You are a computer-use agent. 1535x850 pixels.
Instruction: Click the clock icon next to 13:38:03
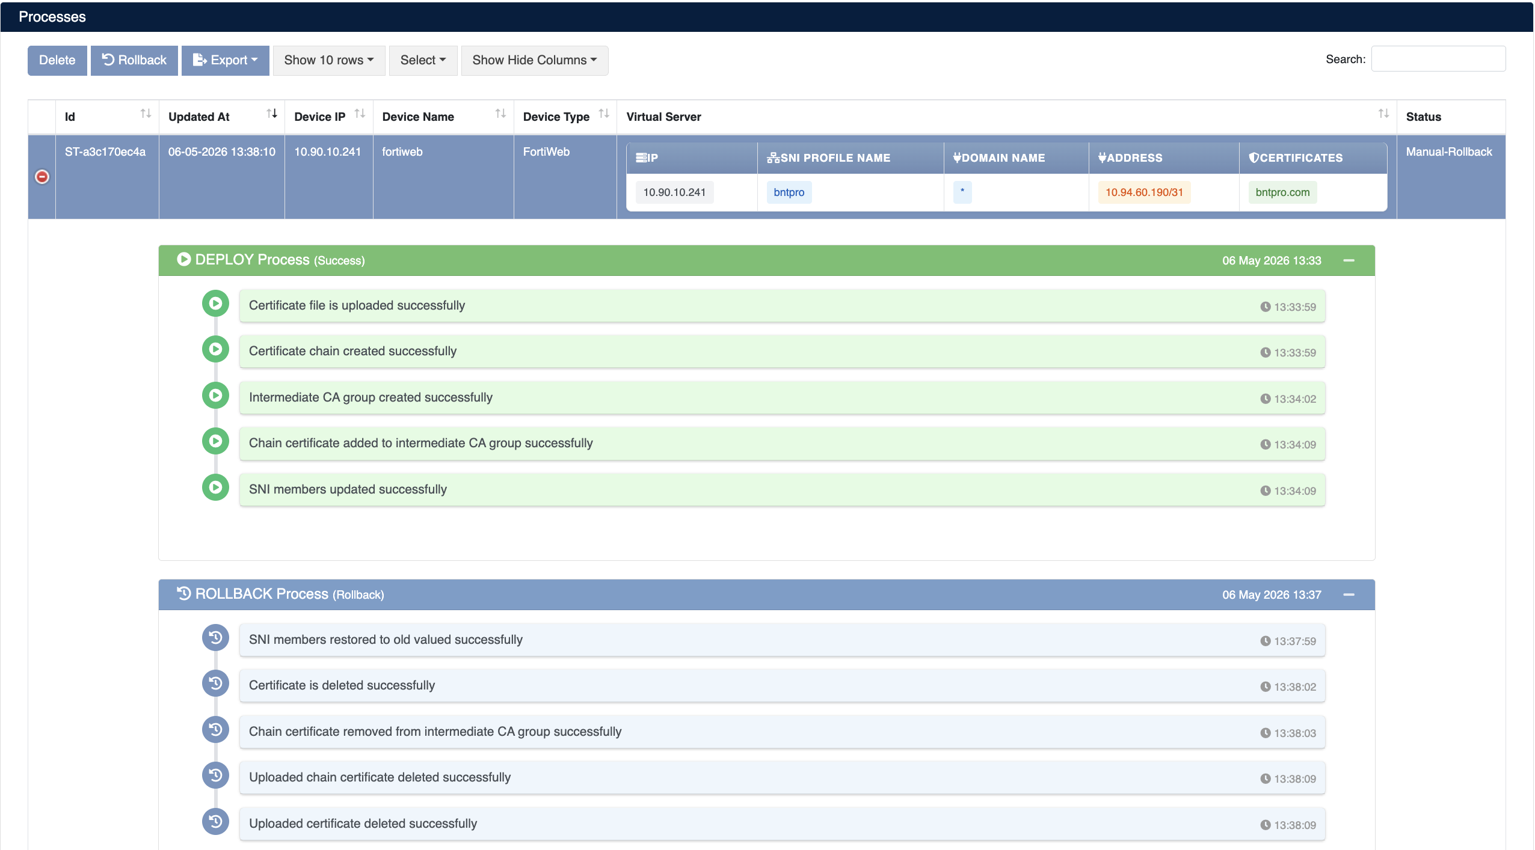(1266, 733)
